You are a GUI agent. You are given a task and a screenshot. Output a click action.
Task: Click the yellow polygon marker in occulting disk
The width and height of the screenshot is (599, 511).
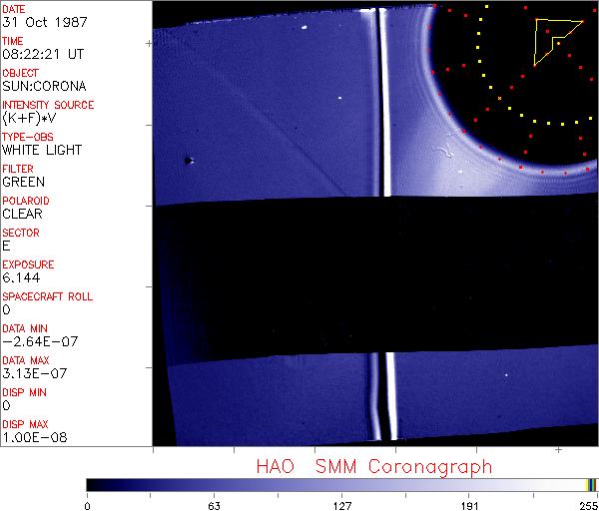(x=553, y=40)
